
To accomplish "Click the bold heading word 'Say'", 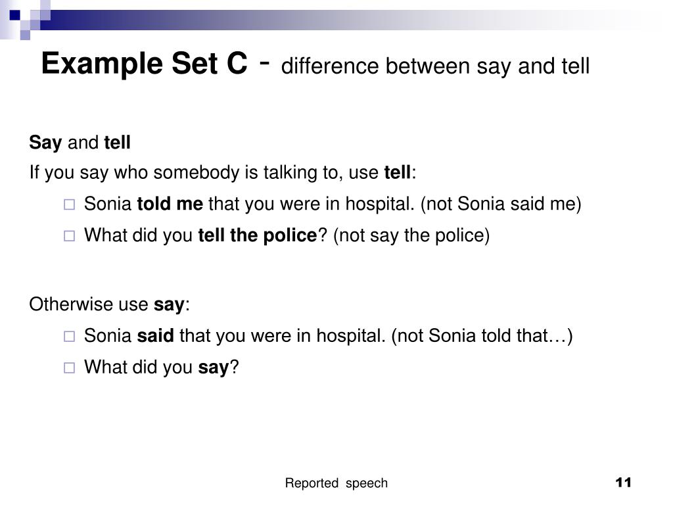I will (45, 143).
